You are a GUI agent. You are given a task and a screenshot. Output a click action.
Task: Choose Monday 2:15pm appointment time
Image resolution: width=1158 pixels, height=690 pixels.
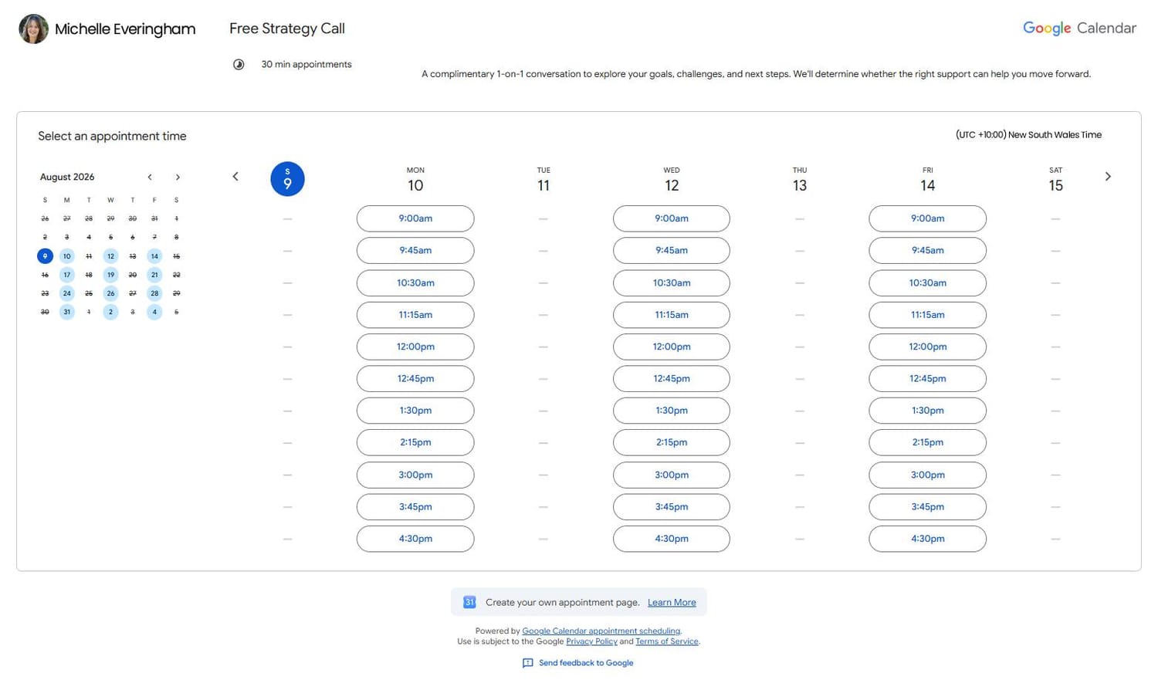tap(415, 443)
